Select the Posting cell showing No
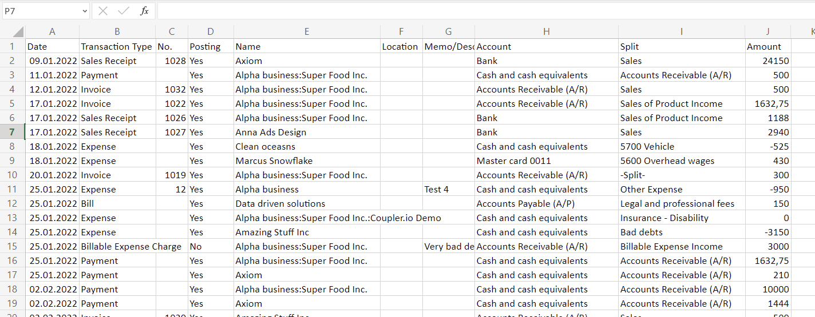The width and height of the screenshot is (815, 317). pos(211,246)
